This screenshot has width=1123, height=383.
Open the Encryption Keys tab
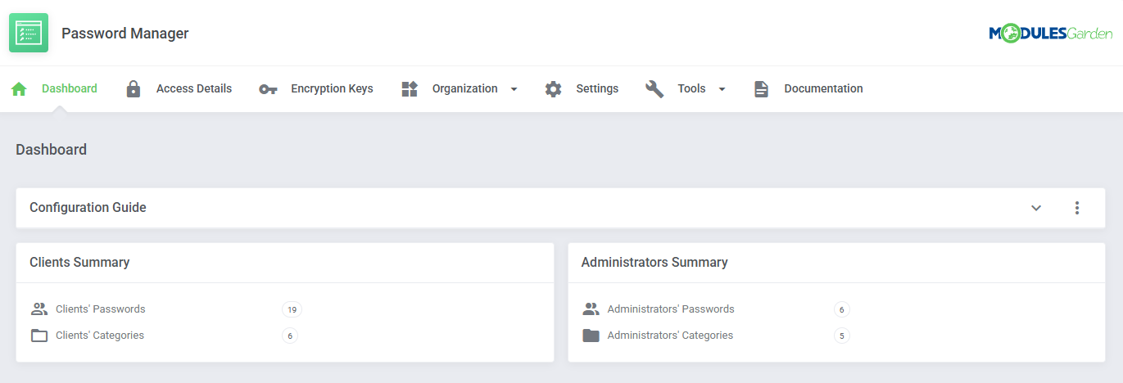[x=332, y=88]
